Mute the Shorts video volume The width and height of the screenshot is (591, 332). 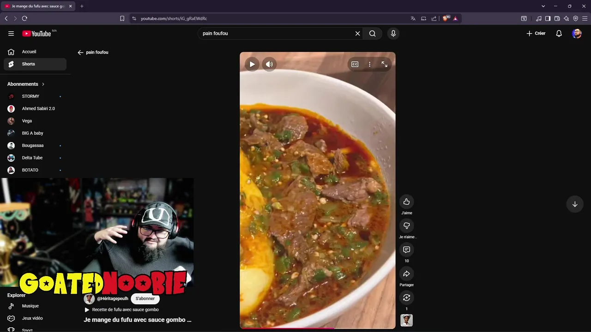coord(269,65)
